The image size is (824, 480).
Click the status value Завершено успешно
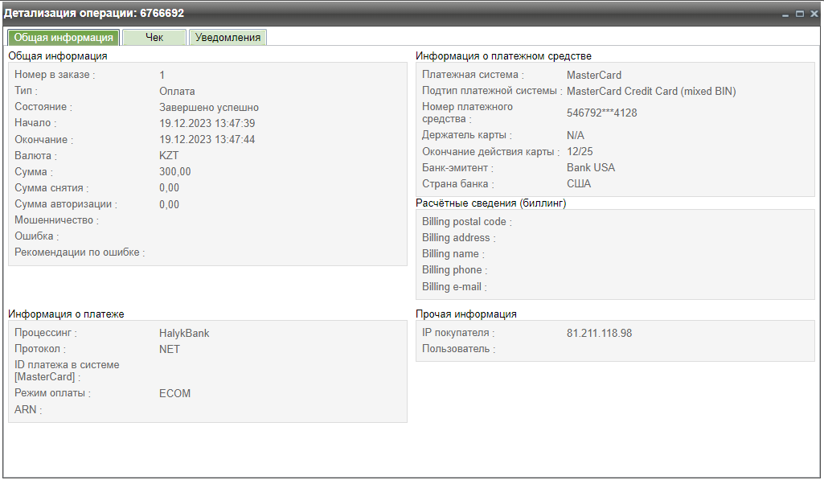[209, 107]
